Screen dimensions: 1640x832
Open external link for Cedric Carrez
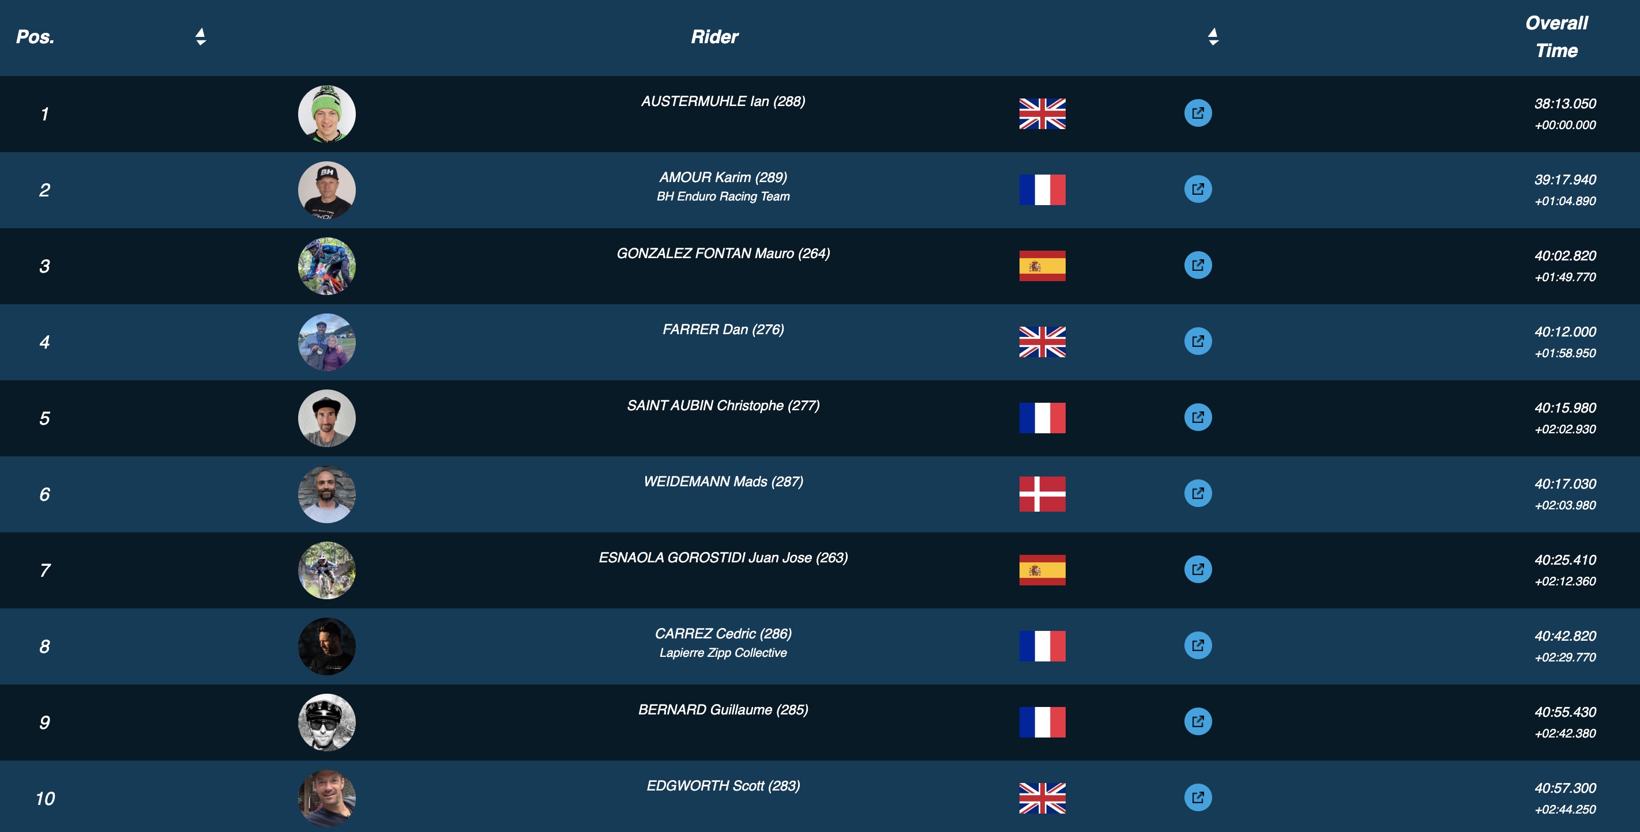point(1198,645)
